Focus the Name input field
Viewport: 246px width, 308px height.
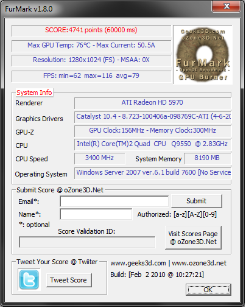[x=96, y=214]
